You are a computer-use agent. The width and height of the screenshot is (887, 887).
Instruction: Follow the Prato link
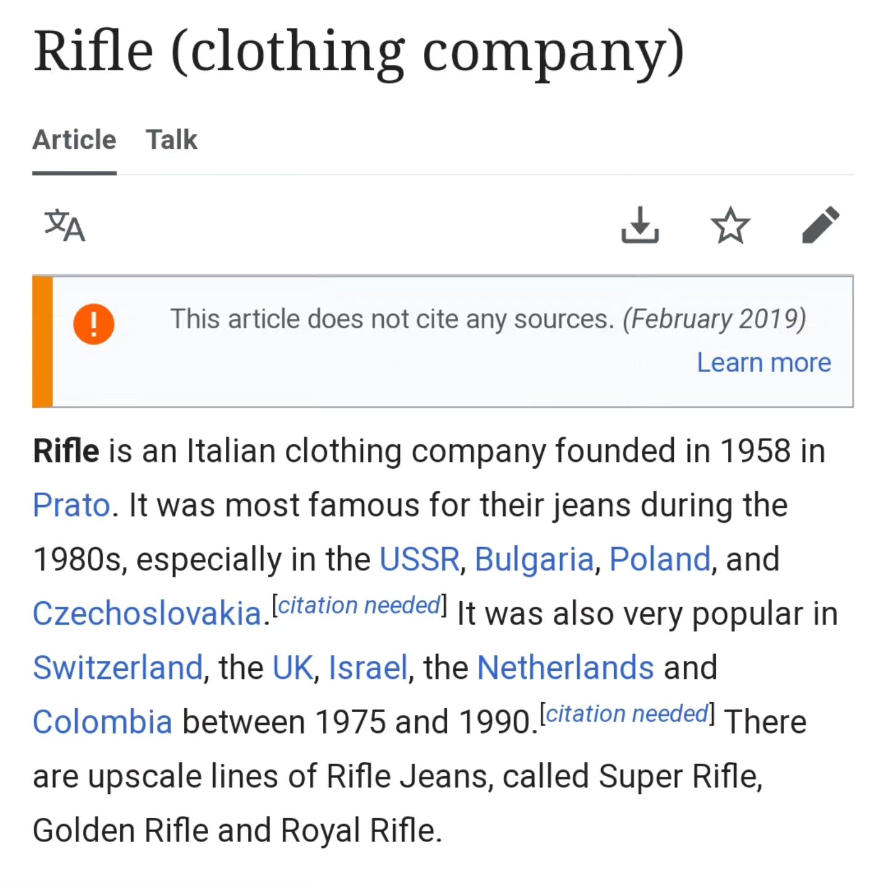tap(71, 505)
